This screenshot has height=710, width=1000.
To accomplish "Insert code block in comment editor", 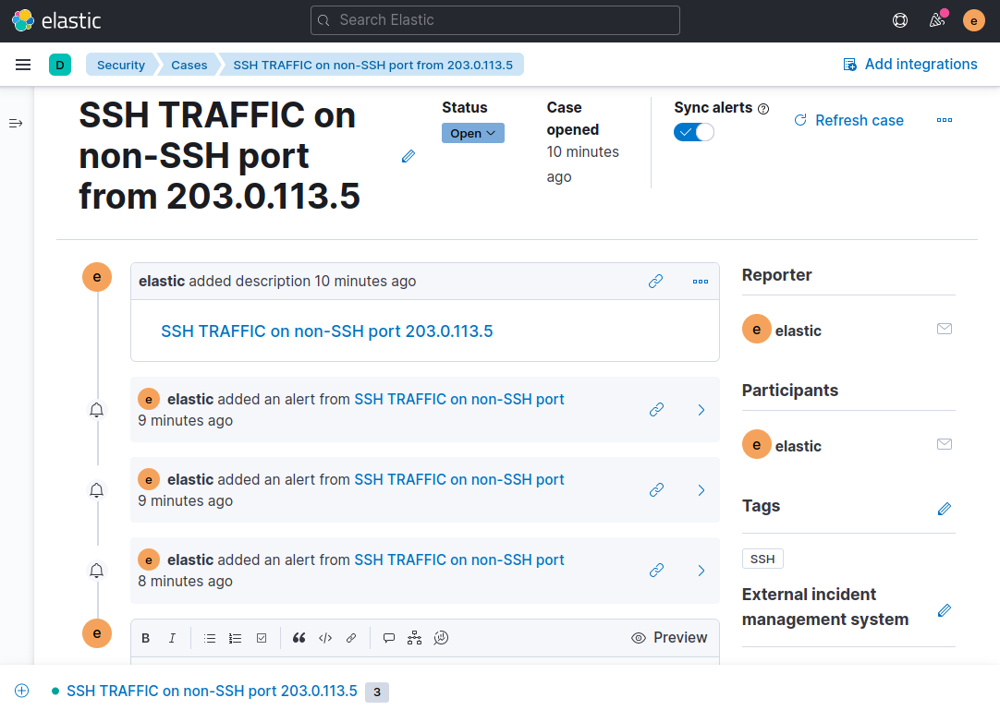I will 325,638.
